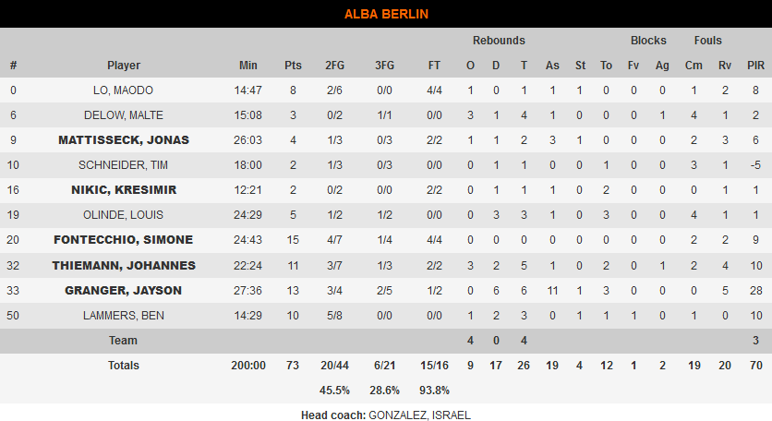Screen dimensions: 772x421
Task: Select FONTECCHIO, SIMONE name
Action: [123, 240]
